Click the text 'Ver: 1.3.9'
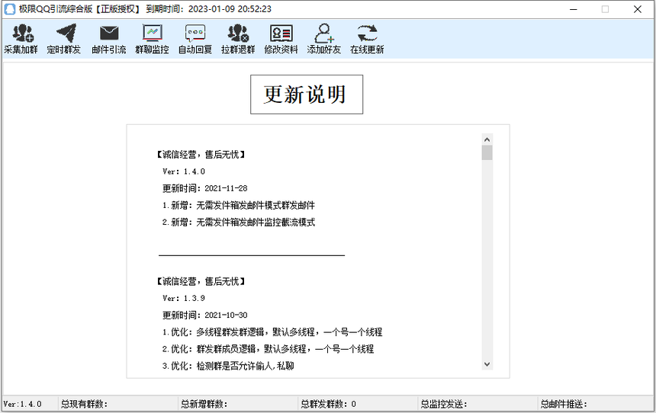 tap(184, 298)
